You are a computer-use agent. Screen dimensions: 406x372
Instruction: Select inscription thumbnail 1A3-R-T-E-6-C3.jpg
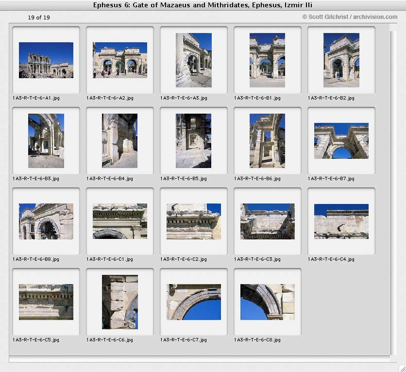click(268, 221)
